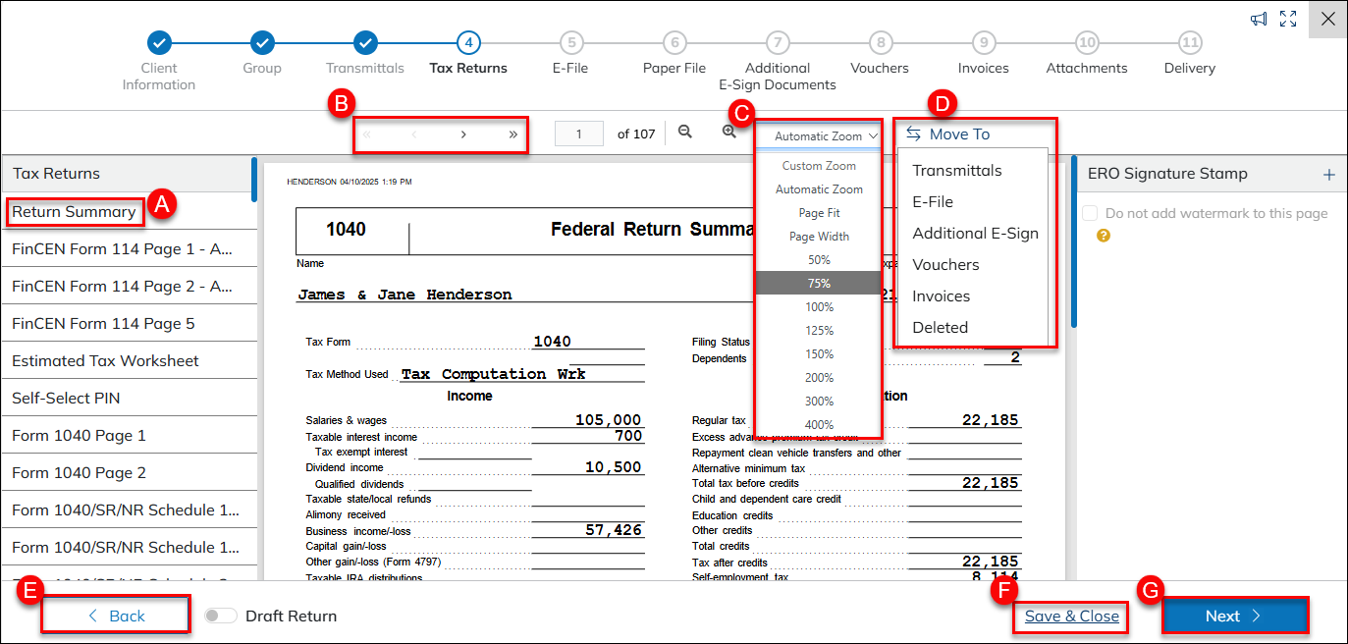The width and height of the screenshot is (1348, 644).
Task: Select 100% zoom option
Action: [x=819, y=307]
